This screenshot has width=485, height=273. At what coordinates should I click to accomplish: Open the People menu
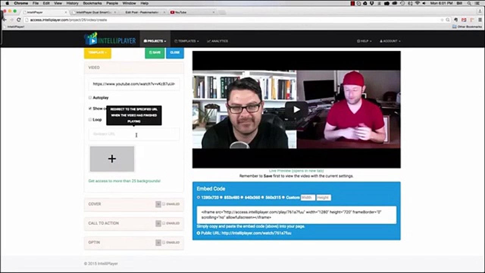tap(112, 3)
